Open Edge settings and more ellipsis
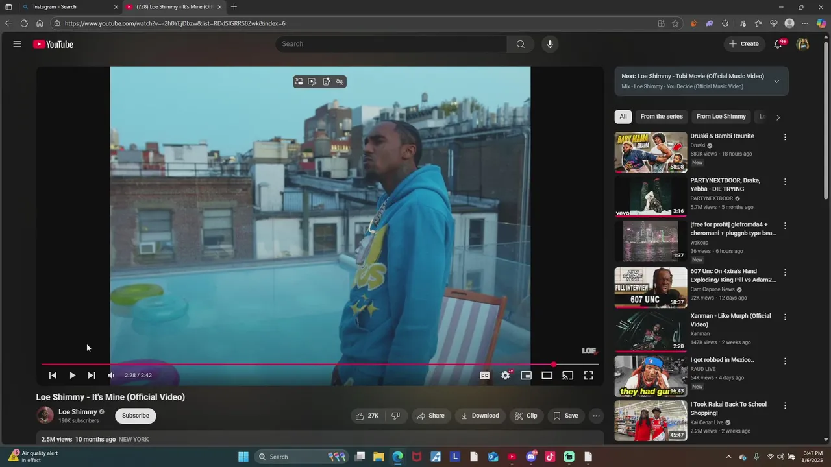 pyautogui.click(x=805, y=23)
